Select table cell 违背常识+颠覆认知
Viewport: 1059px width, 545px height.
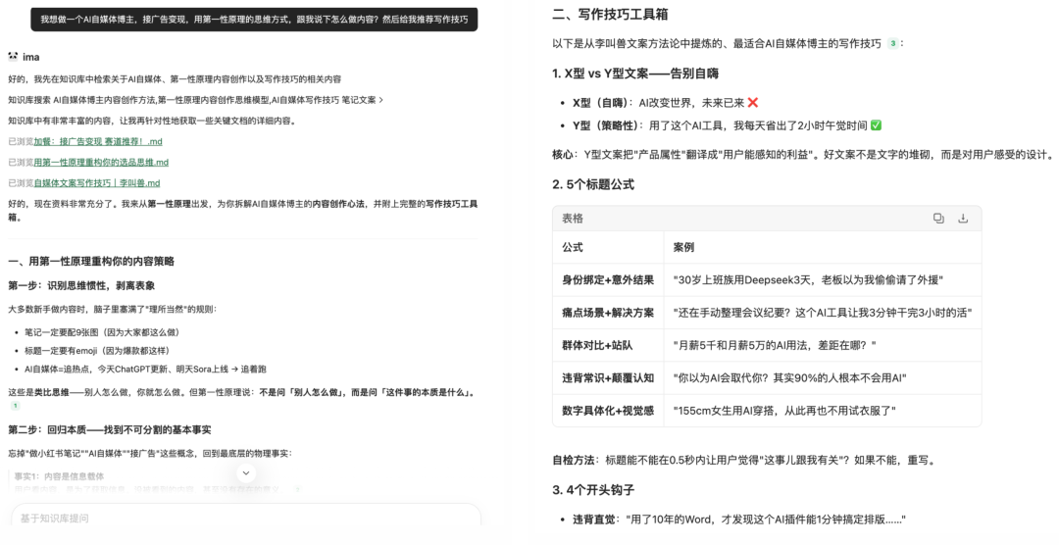click(608, 377)
